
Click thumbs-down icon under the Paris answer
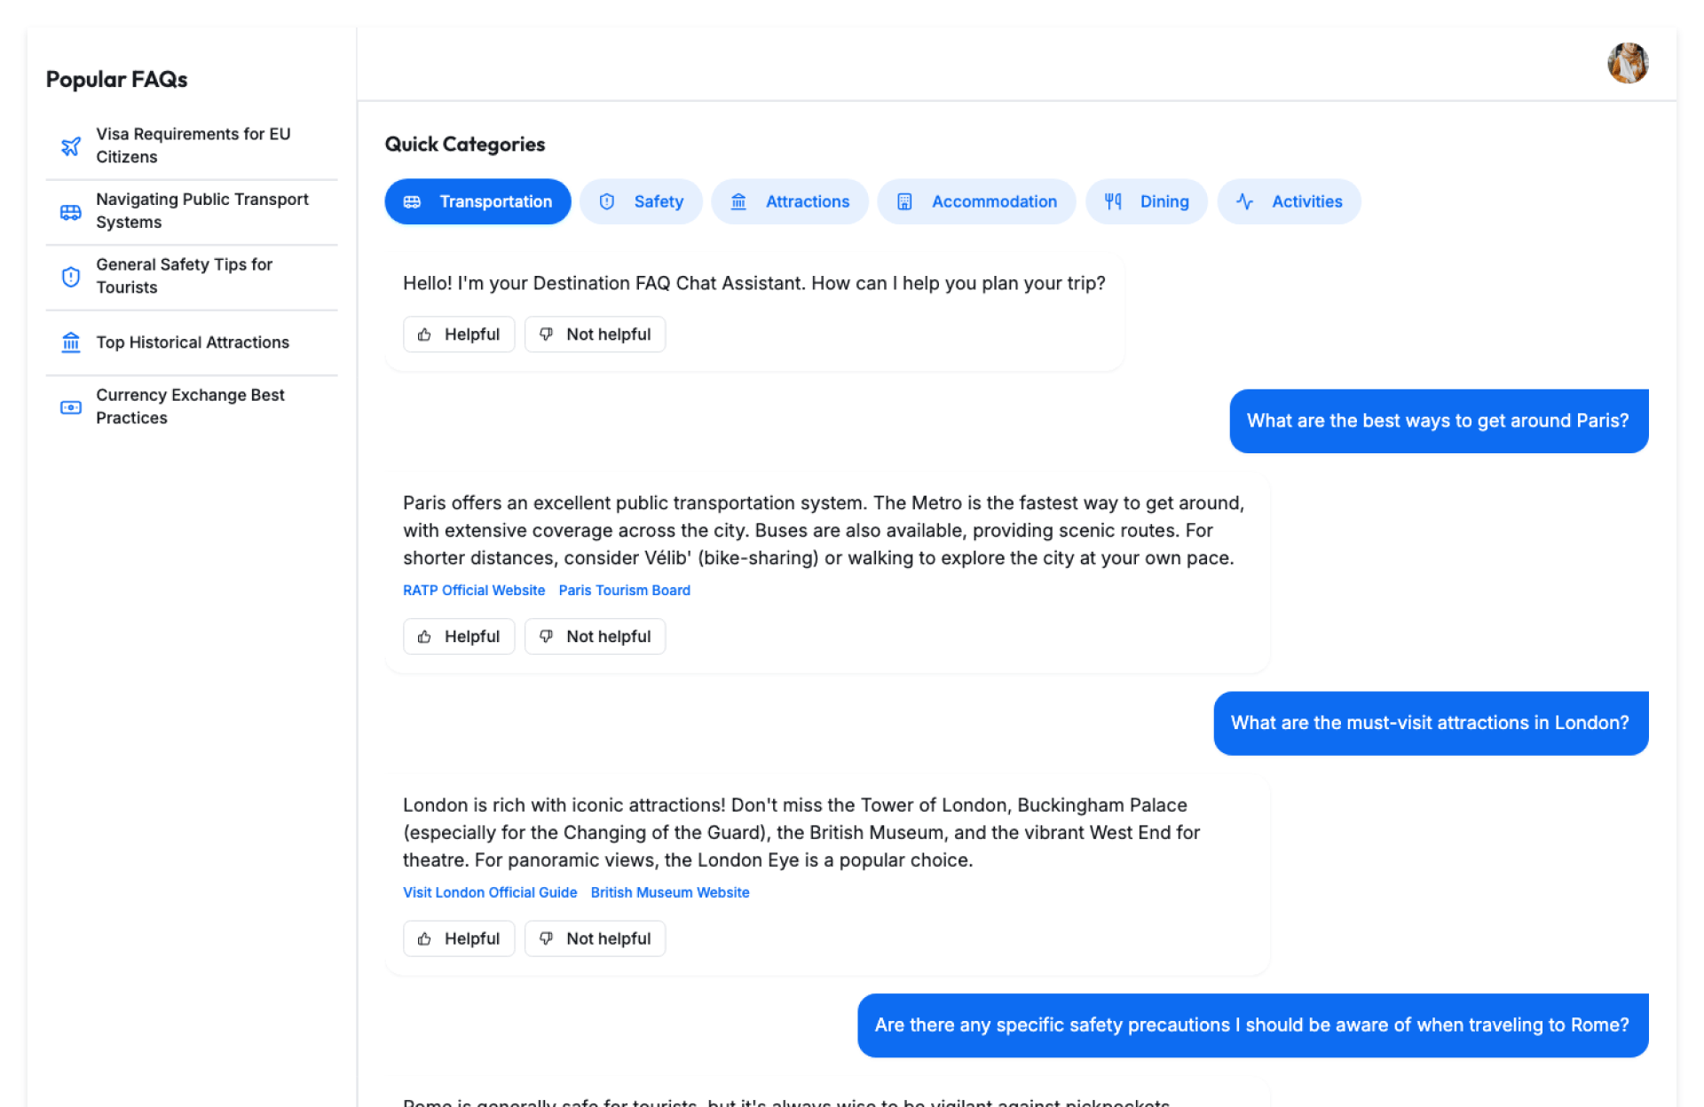click(x=547, y=636)
